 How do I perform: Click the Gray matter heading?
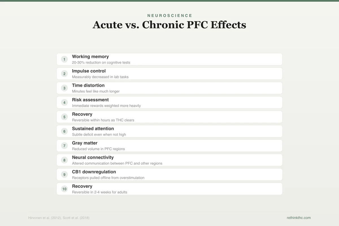85,143
